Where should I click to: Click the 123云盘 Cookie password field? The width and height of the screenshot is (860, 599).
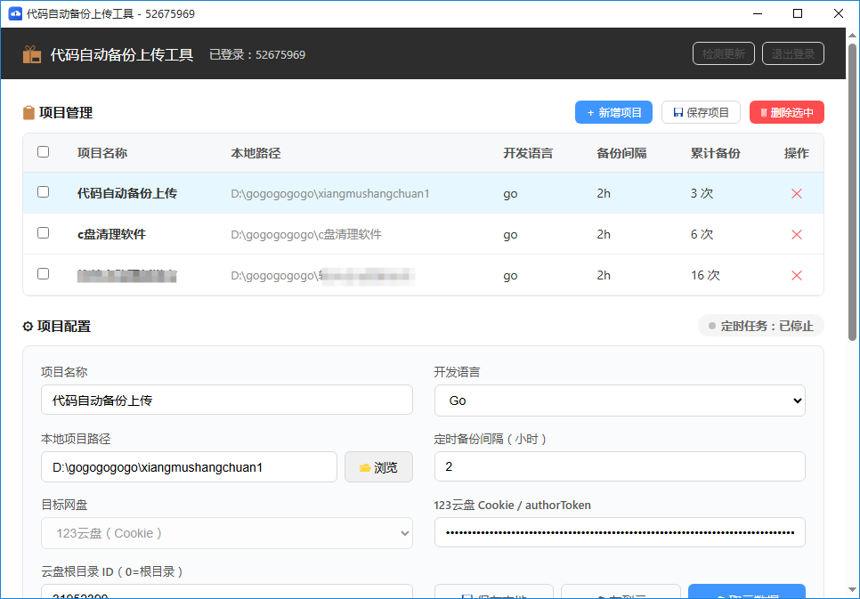click(x=620, y=532)
